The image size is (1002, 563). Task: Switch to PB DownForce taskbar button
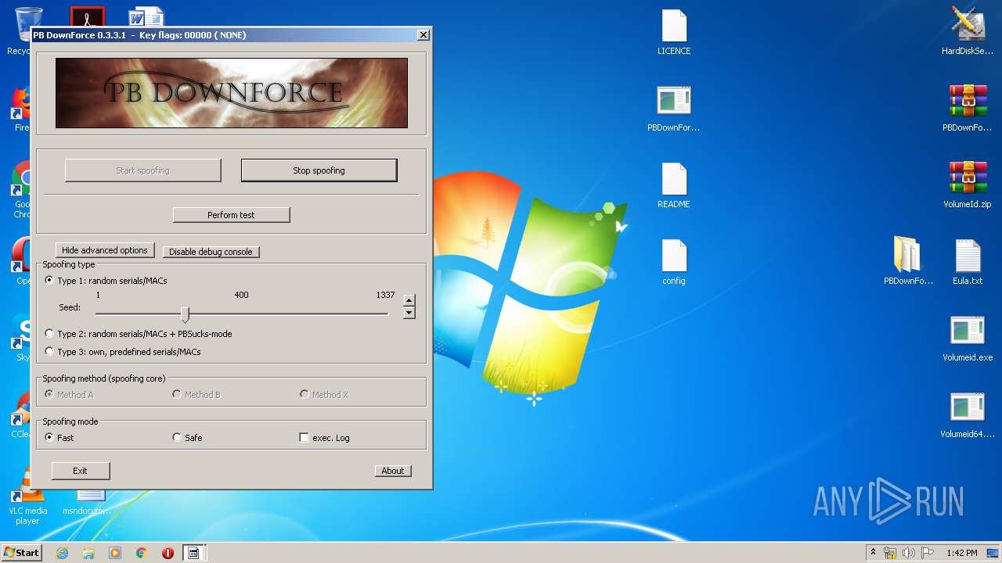tap(193, 553)
